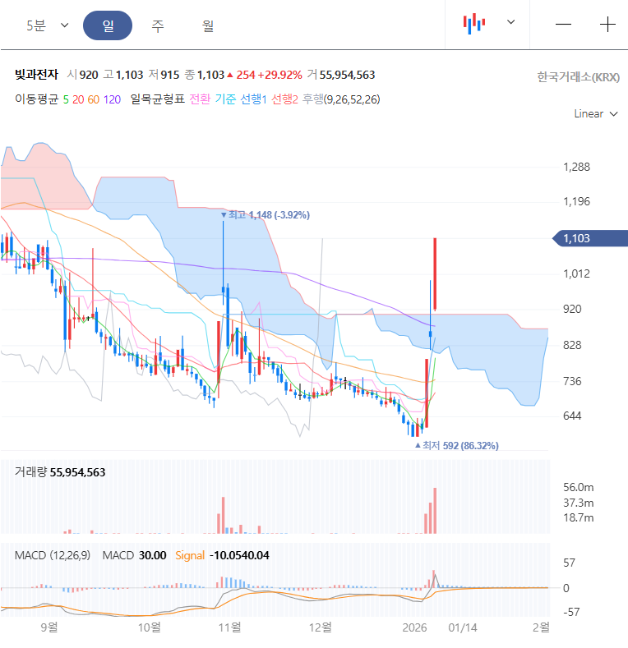
Task: Open the Linear scale dropdown
Action: click(596, 113)
